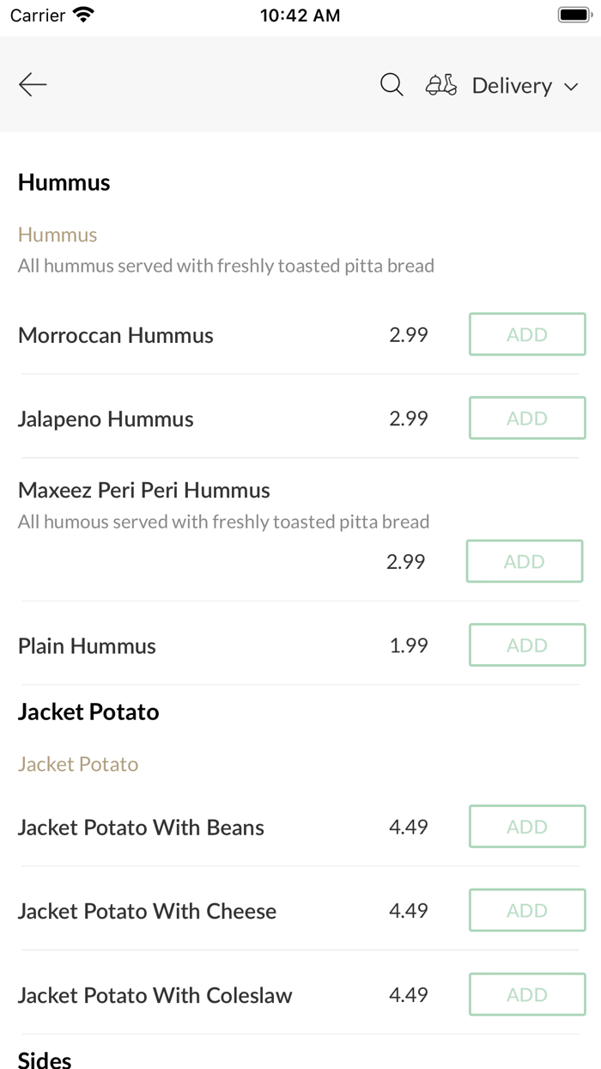Add Jalapeno Hummus to order

527,418
